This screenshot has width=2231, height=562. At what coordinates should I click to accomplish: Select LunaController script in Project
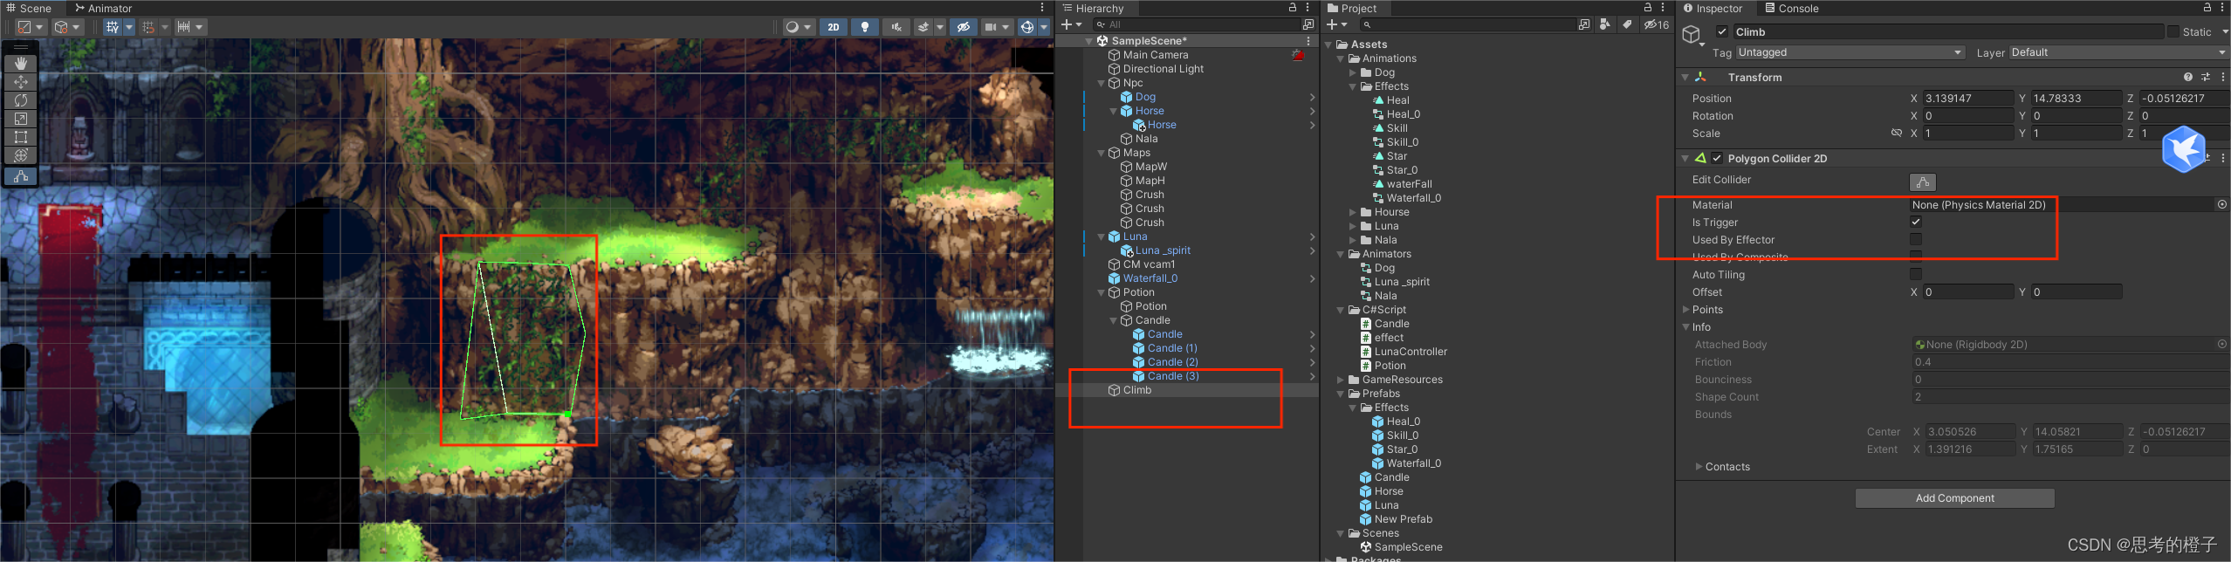[x=1411, y=352]
